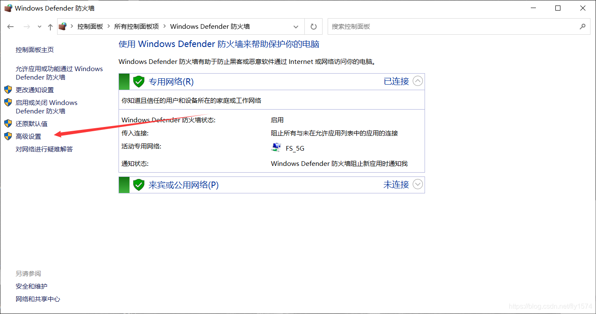The image size is (596, 314).
Task: Click the 启用 firewall status value
Action: [277, 120]
